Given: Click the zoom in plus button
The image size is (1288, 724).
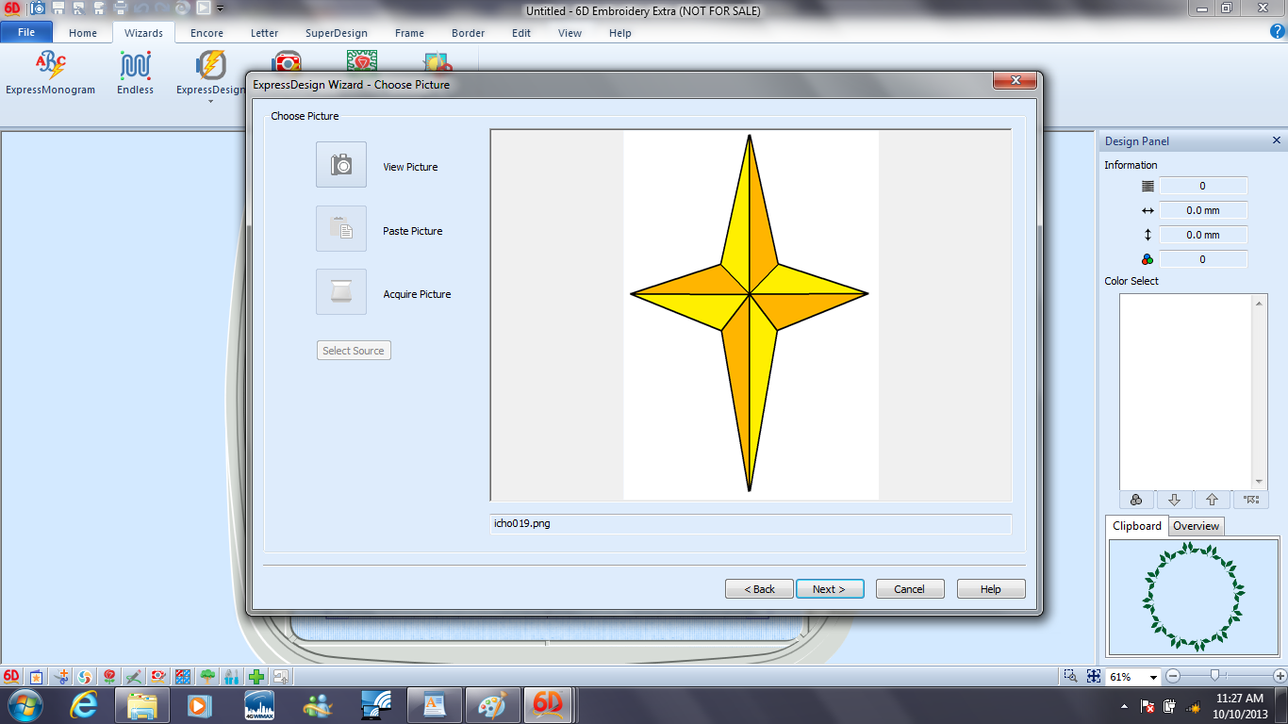Looking at the screenshot, I should tap(1280, 676).
